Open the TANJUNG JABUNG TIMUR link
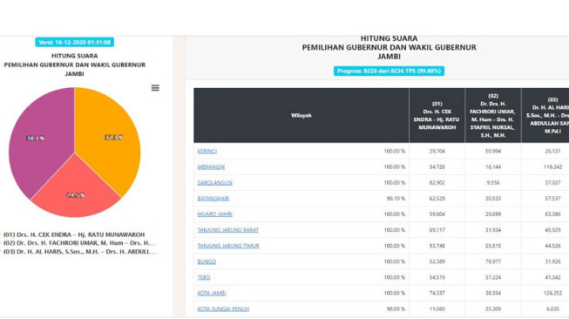Viewport: 569px width, 319px height. coord(228,246)
